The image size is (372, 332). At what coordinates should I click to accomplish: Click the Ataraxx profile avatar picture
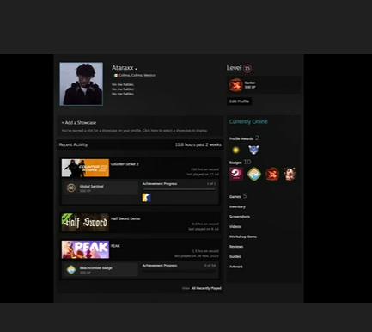coord(82,84)
